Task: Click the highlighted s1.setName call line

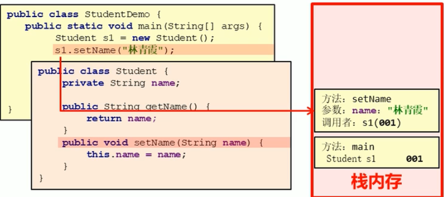Action: click(x=163, y=50)
